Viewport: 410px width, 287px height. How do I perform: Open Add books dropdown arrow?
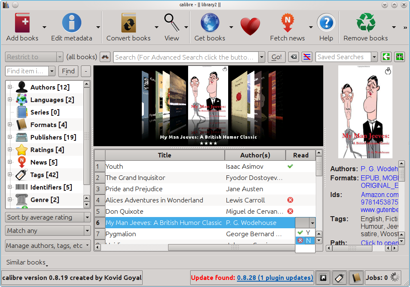tap(44, 27)
